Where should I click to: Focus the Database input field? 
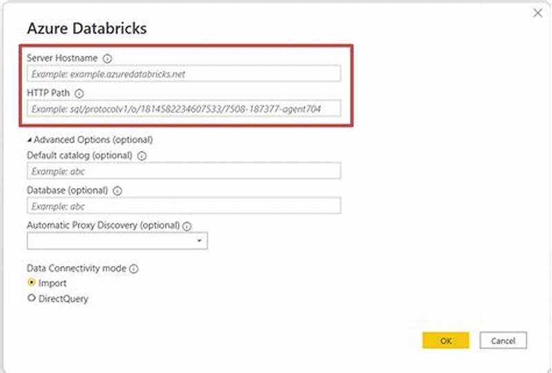coord(184,205)
